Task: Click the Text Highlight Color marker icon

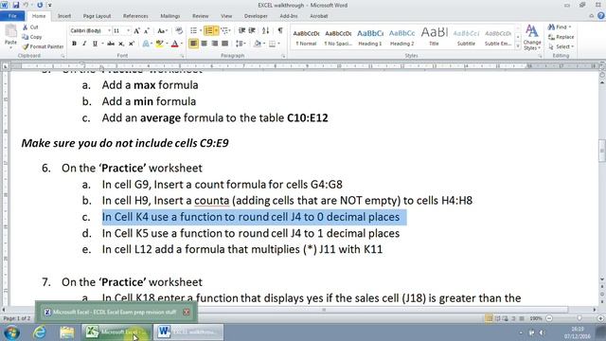Action: tap(159, 44)
